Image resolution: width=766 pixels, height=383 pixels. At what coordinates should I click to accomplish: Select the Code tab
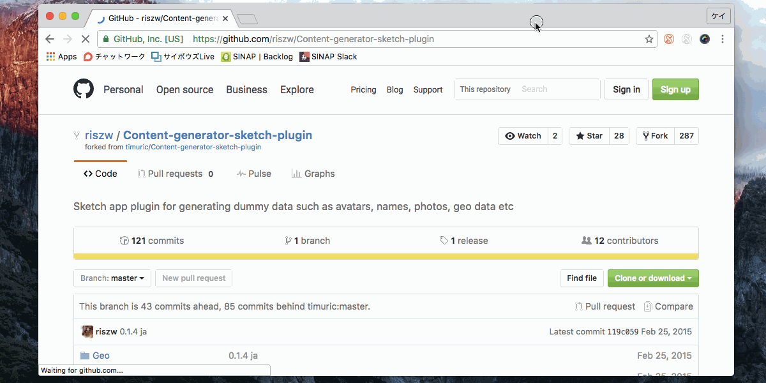pos(100,174)
